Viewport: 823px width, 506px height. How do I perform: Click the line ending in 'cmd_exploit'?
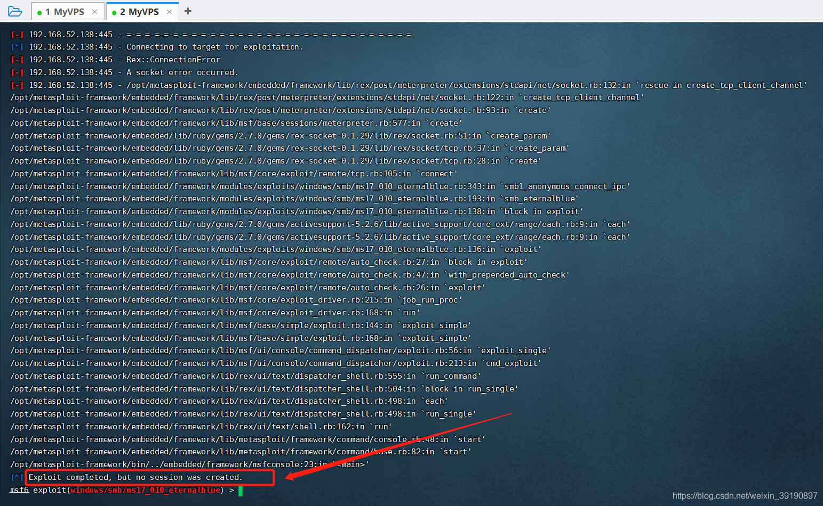(x=276, y=363)
